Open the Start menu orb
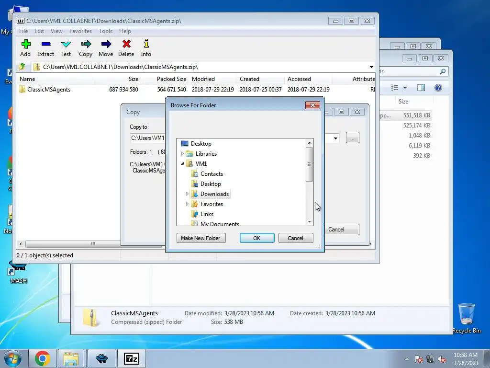The width and height of the screenshot is (490, 368). pyautogui.click(x=12, y=358)
